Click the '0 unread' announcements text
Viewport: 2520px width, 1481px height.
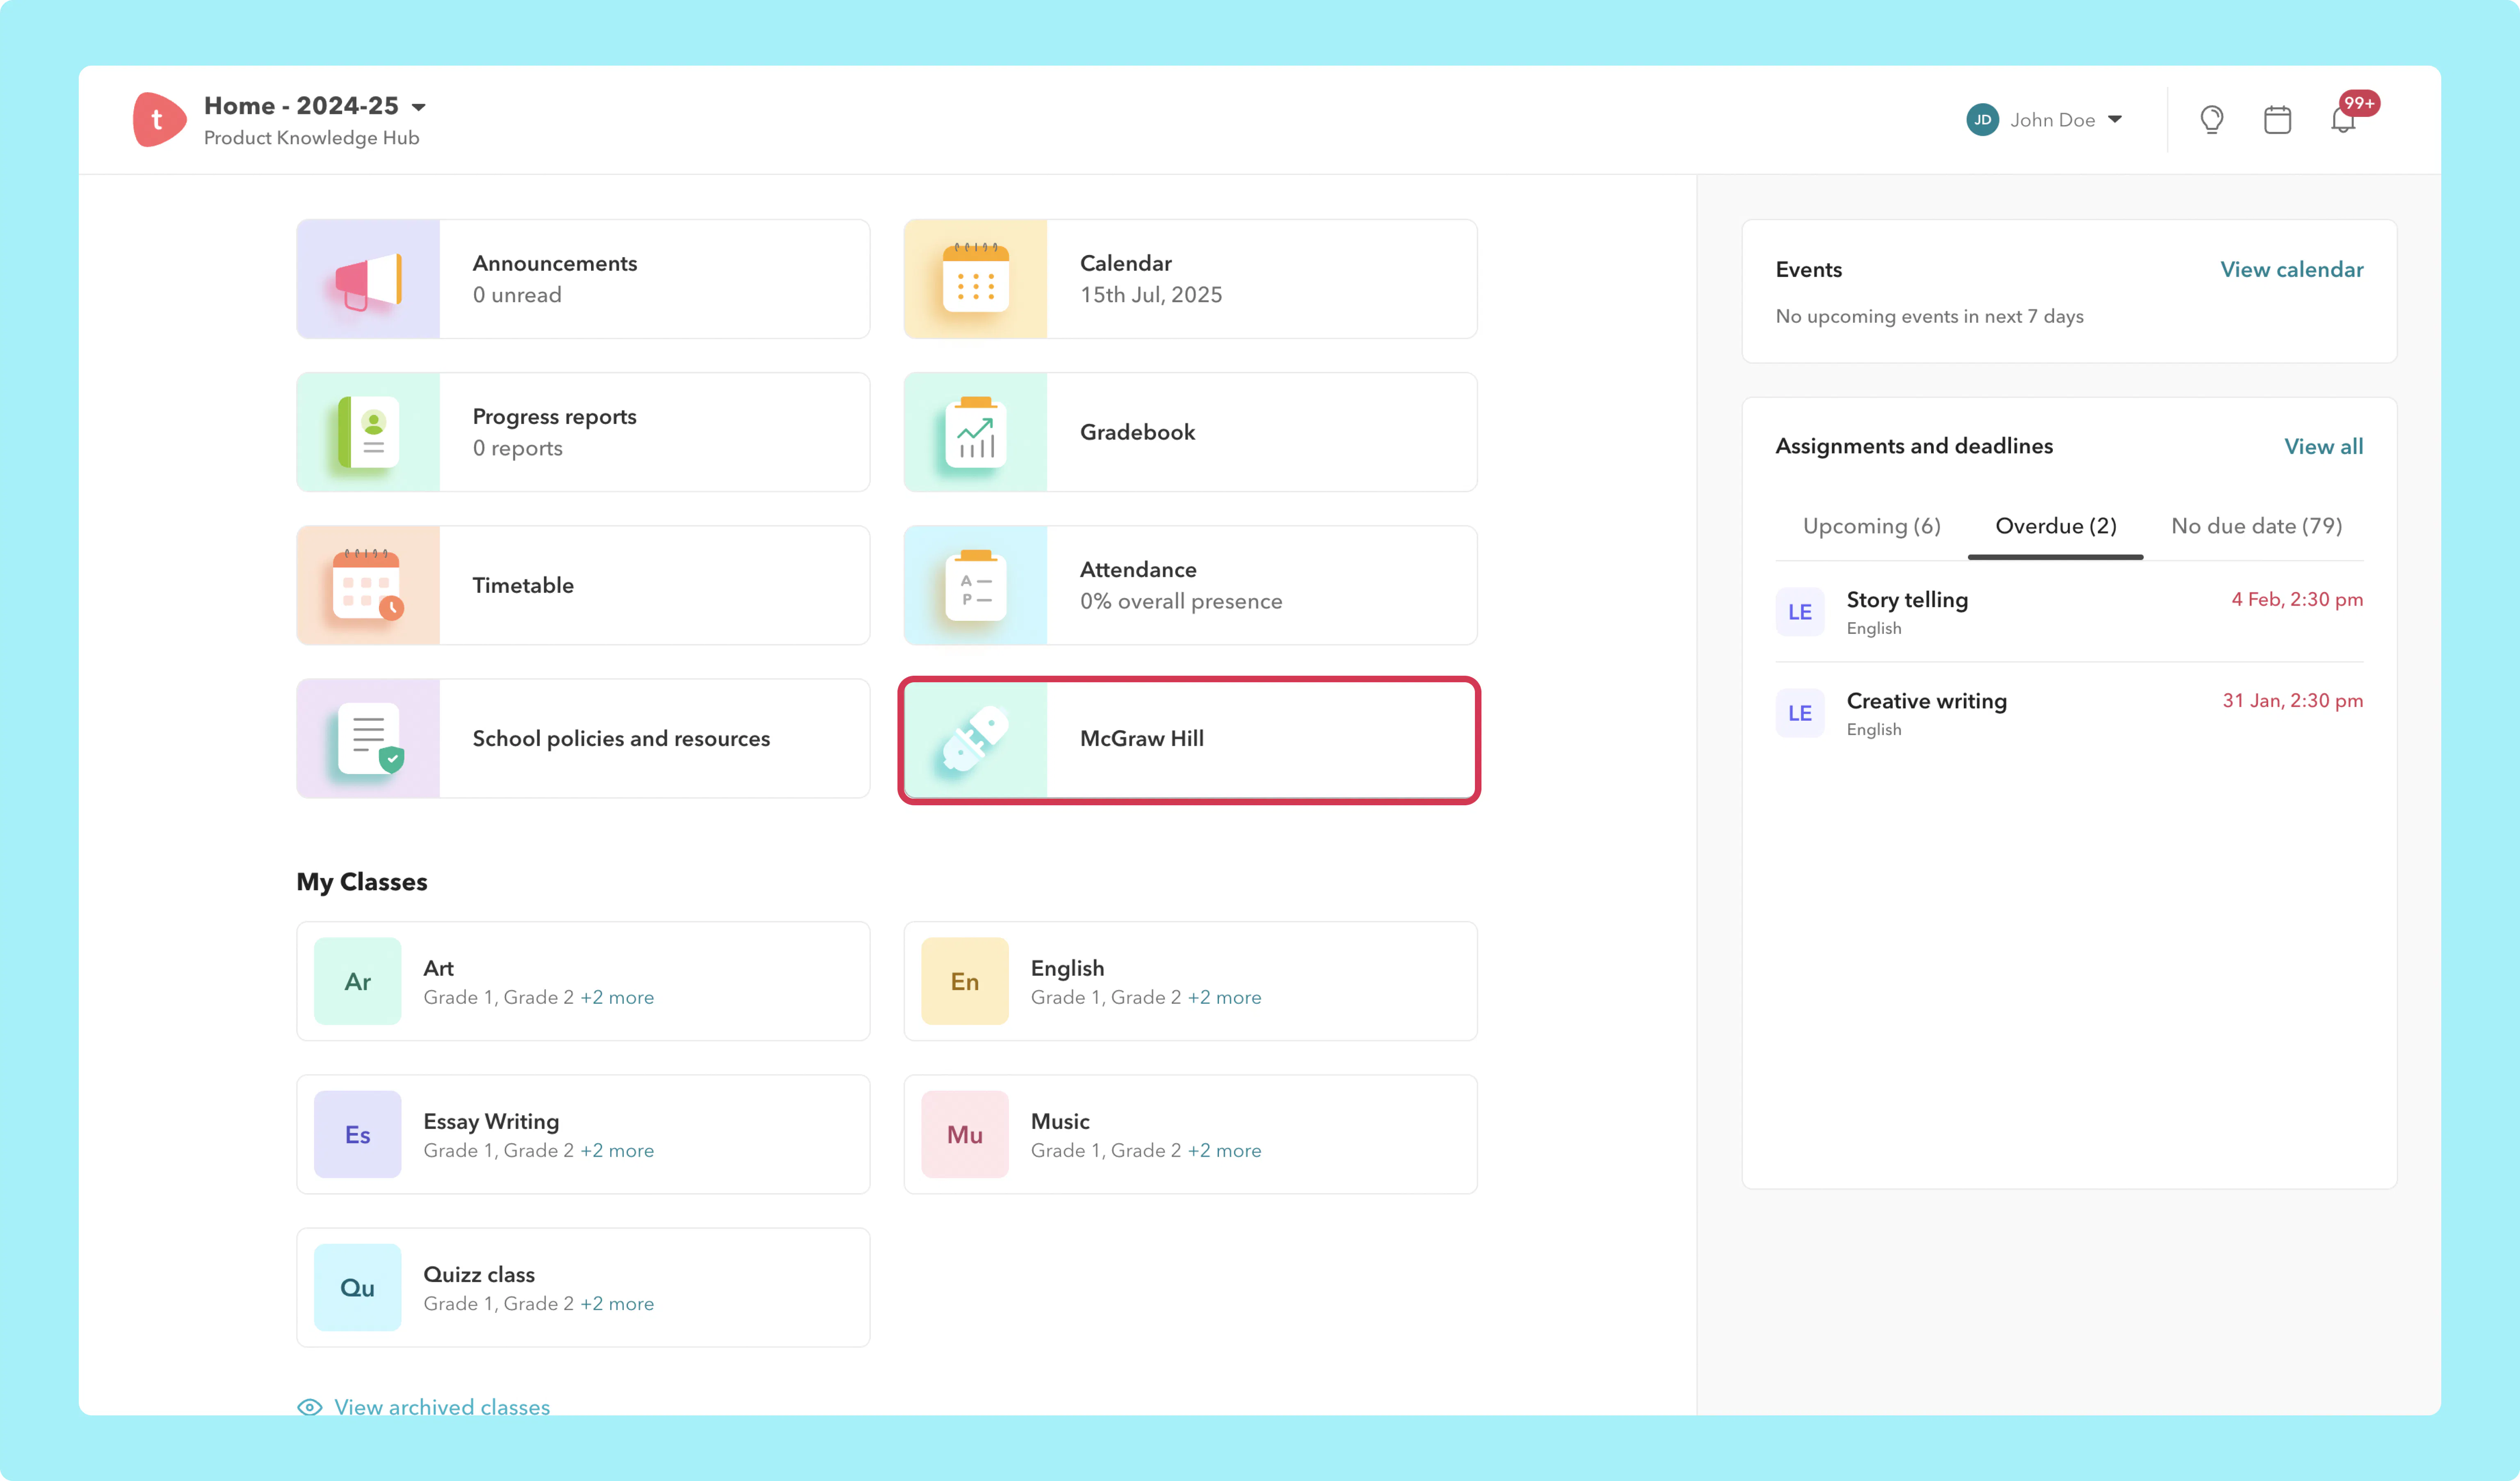(517, 295)
